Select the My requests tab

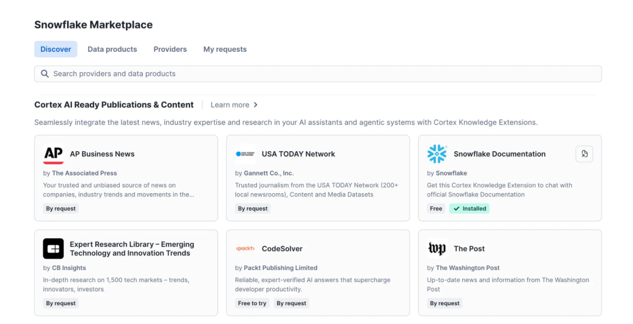pyautogui.click(x=225, y=49)
